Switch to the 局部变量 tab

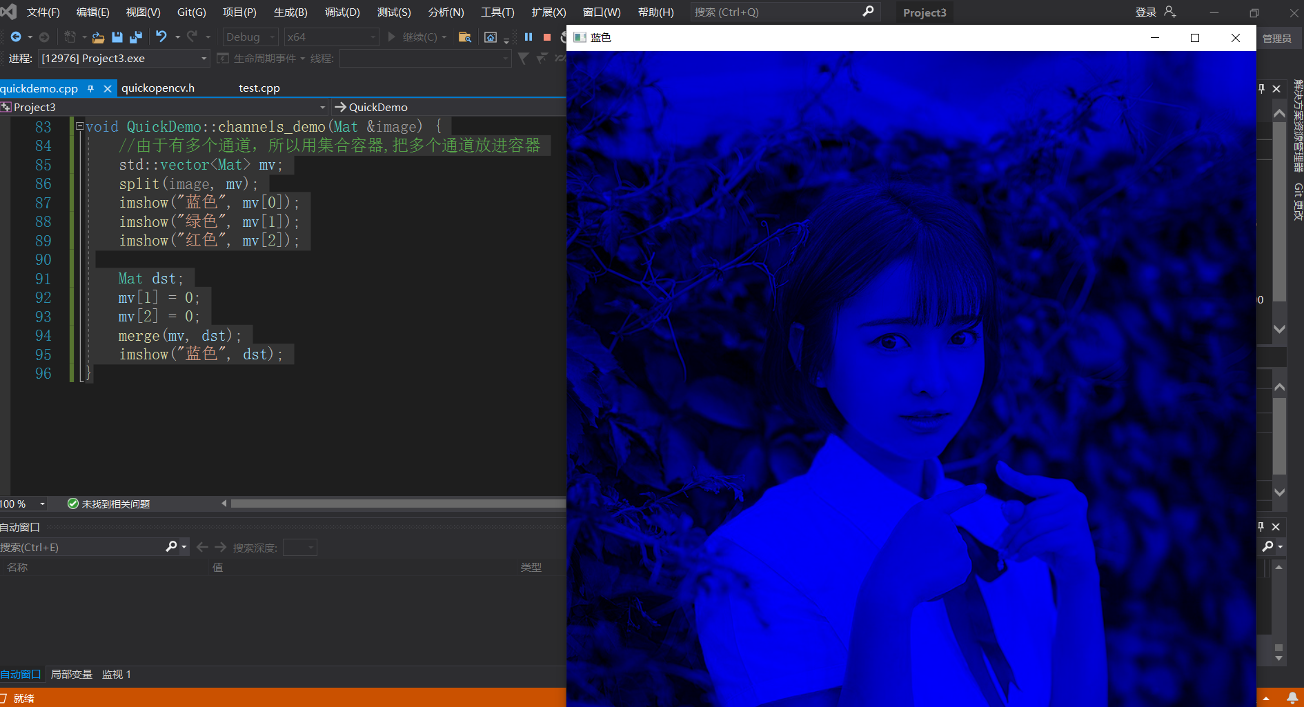72,674
